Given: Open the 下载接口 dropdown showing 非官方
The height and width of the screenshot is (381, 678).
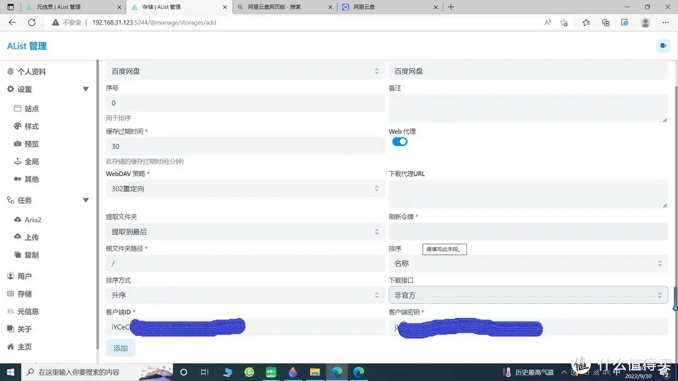Looking at the screenshot, I should coord(528,295).
